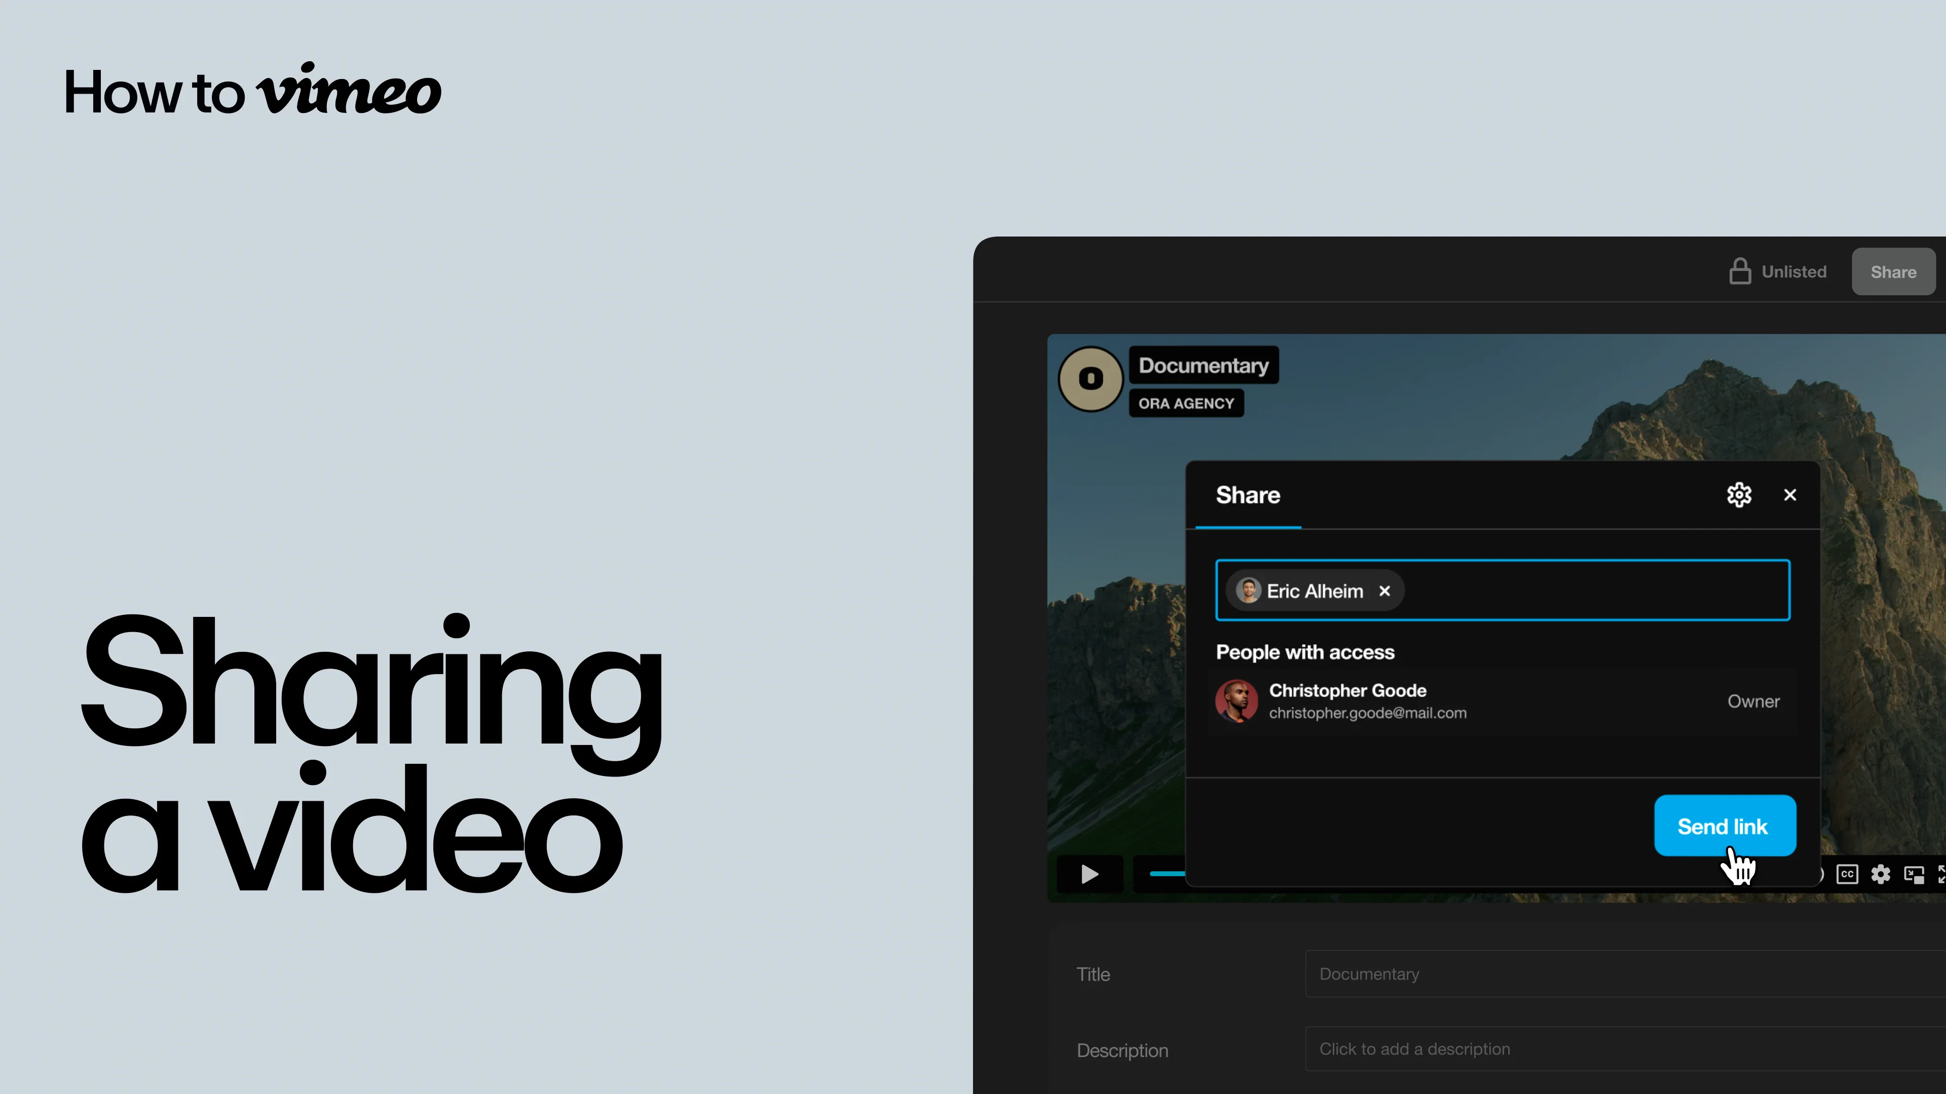The image size is (1946, 1094).
Task: Select Christopher Goode owner row
Action: click(x=1503, y=701)
